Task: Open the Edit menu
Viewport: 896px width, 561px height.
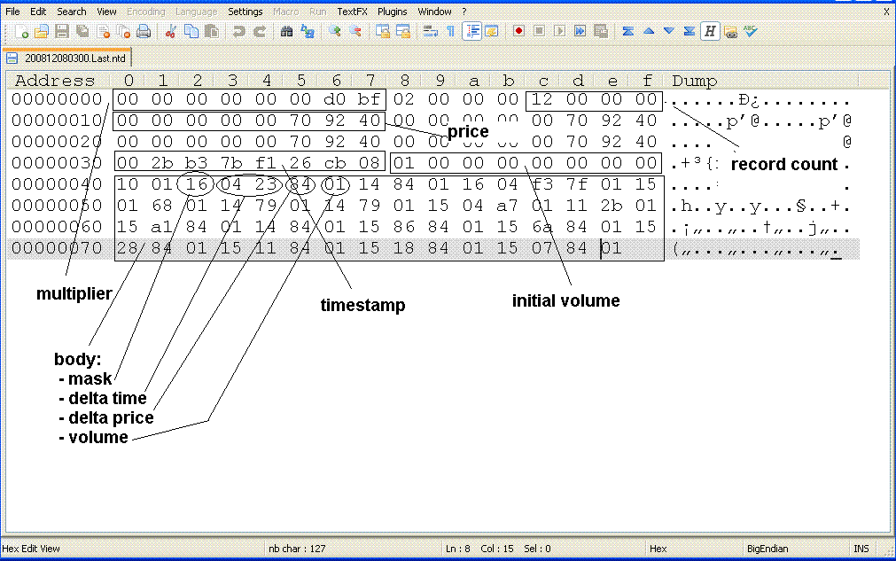Action: pyautogui.click(x=38, y=12)
